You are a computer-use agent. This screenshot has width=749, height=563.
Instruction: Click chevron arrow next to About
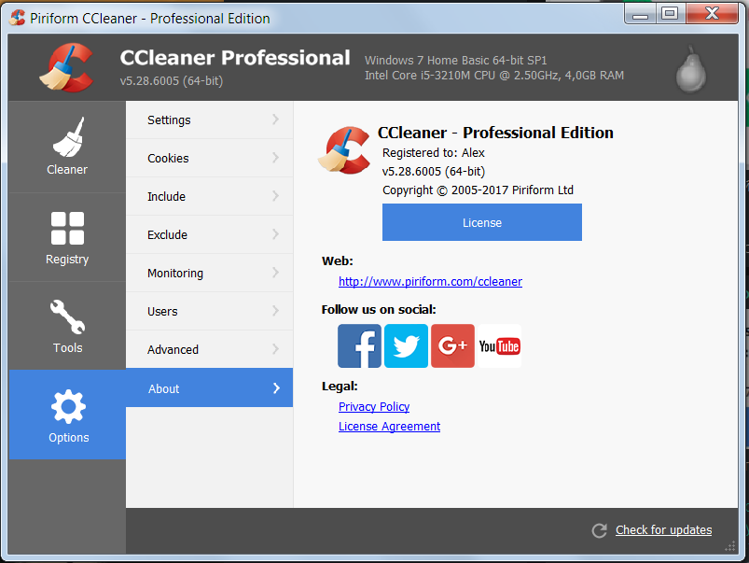276,388
